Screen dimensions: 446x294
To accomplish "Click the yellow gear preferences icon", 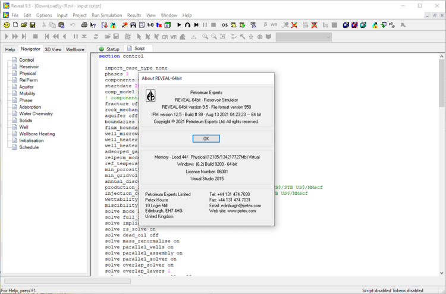I will 7,25.
